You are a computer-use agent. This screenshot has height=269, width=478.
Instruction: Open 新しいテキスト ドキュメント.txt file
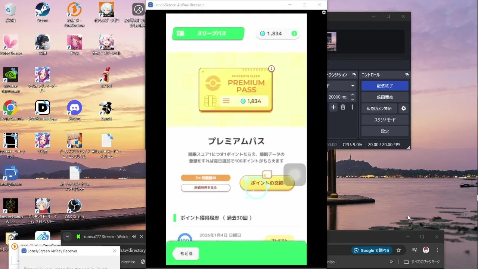coord(106,145)
